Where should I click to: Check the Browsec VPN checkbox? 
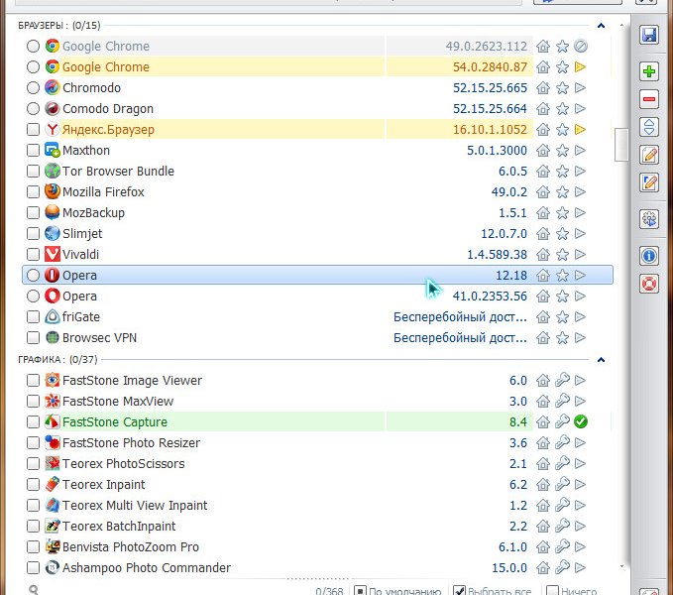[33, 338]
